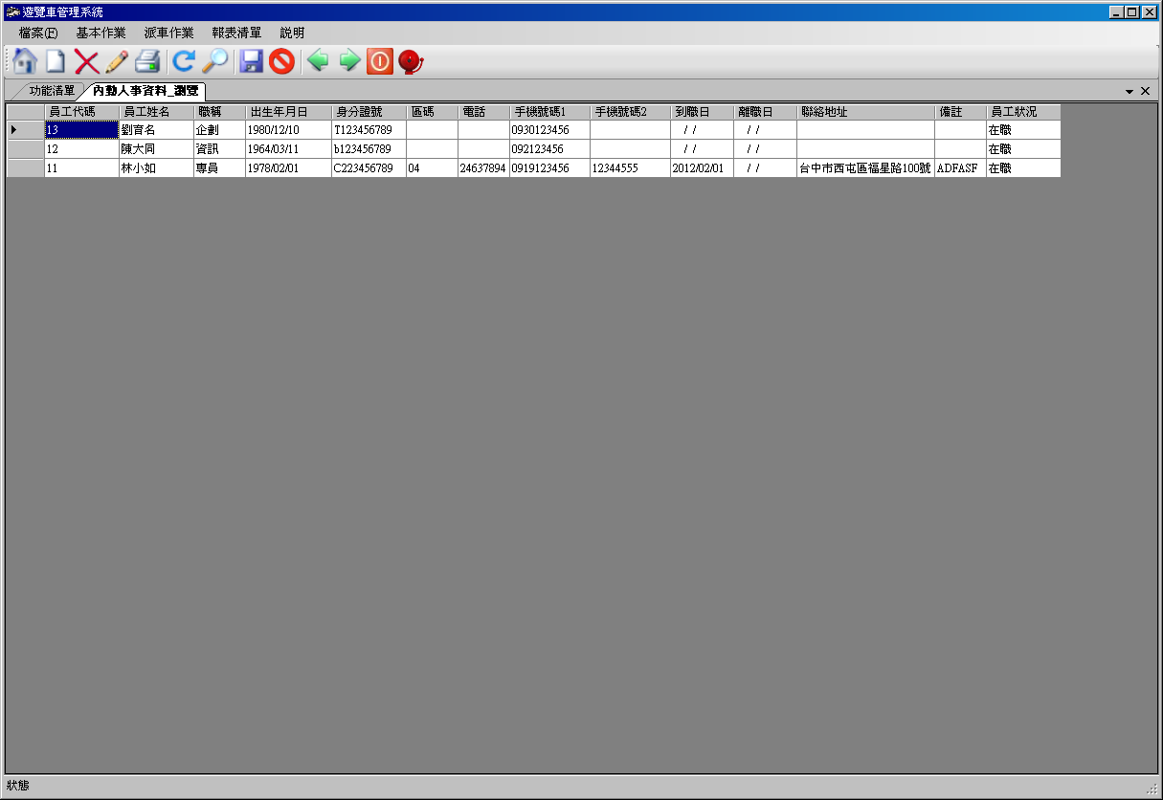Click job title cell 企劃

tap(219, 129)
